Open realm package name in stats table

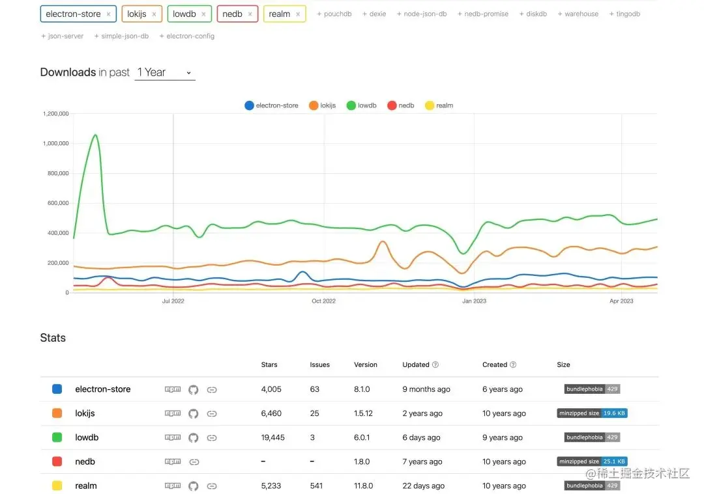click(x=86, y=486)
